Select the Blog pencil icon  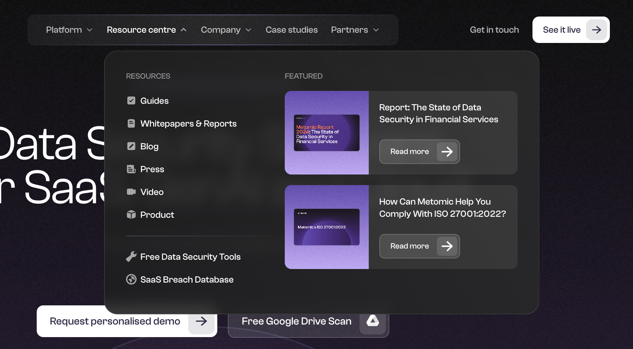tap(131, 146)
